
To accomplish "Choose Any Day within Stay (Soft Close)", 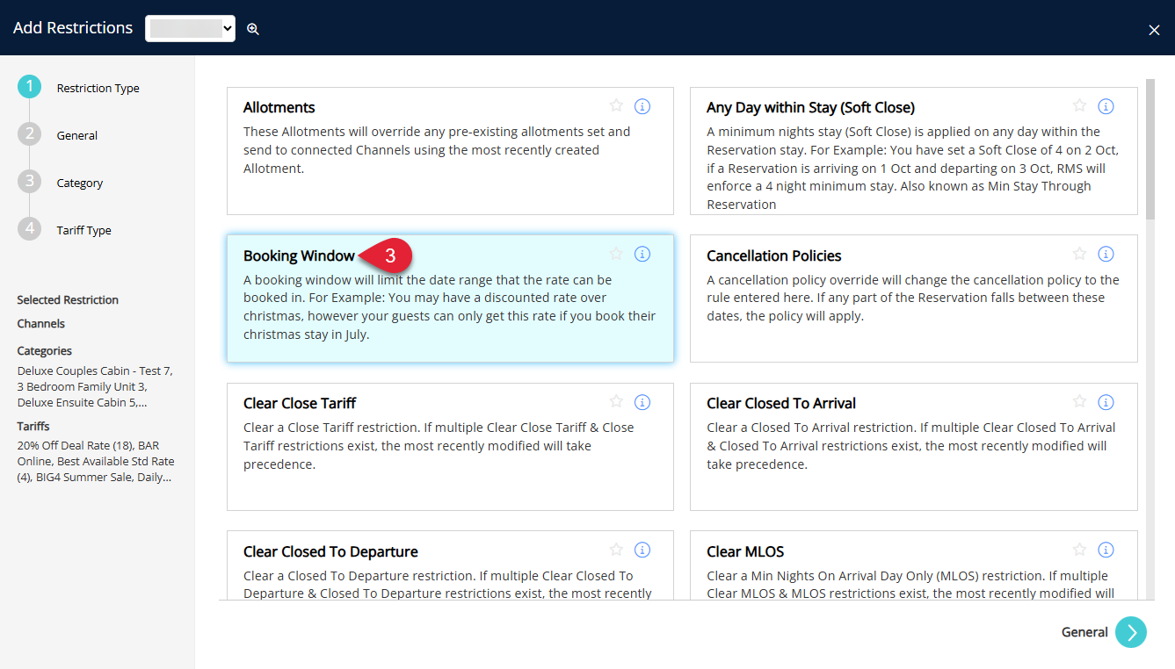I will pos(914,151).
